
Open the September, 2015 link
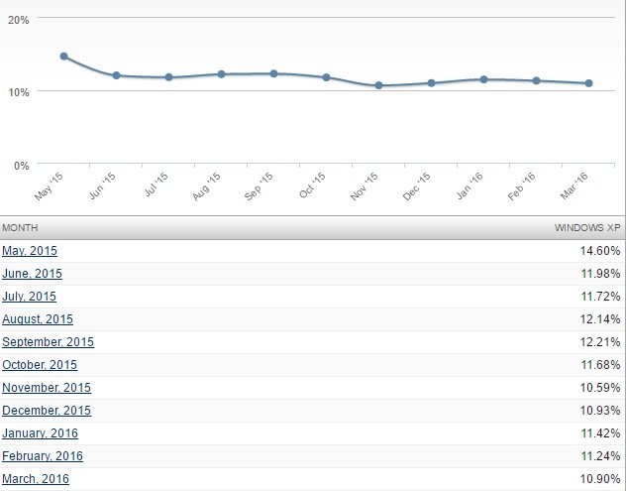[x=48, y=342]
